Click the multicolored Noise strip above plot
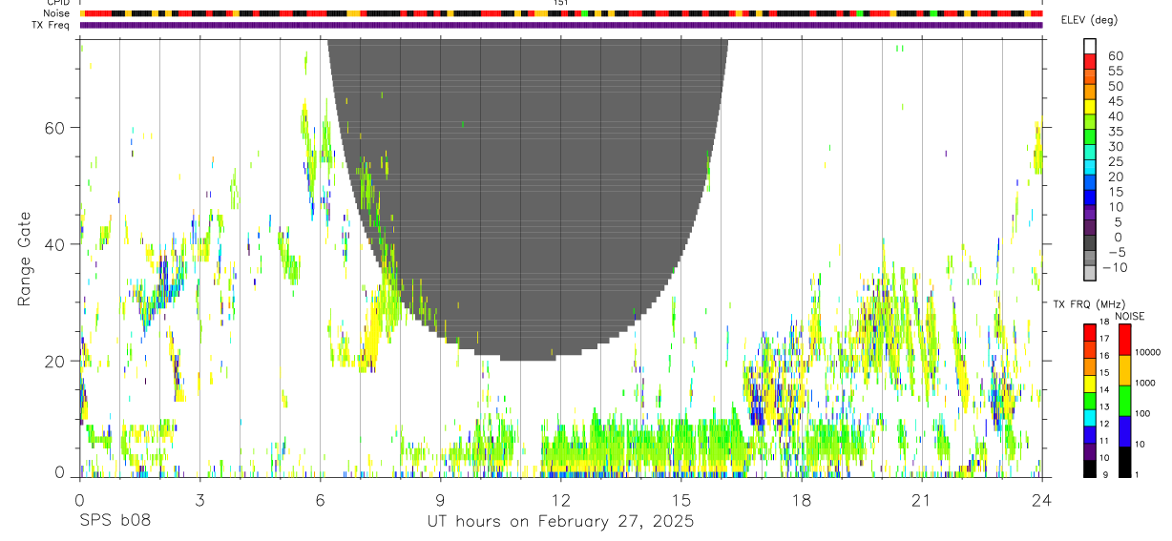 coord(560,14)
